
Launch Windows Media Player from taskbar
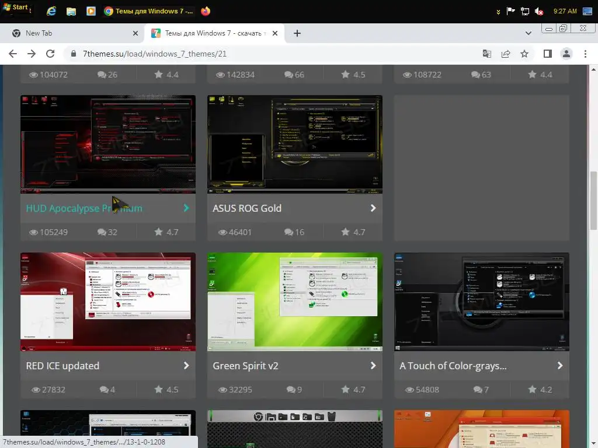91,11
